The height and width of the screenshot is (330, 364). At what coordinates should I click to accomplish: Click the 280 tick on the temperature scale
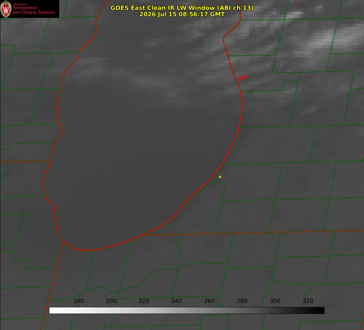click(242, 301)
